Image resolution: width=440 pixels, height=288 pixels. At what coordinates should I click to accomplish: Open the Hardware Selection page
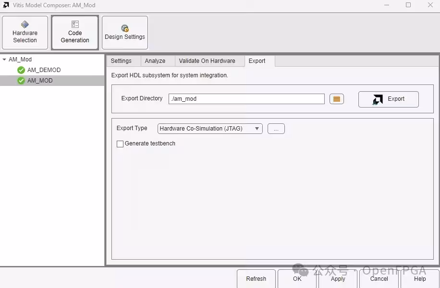click(25, 33)
